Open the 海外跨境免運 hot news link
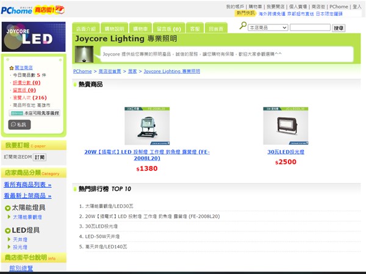 click(272, 14)
